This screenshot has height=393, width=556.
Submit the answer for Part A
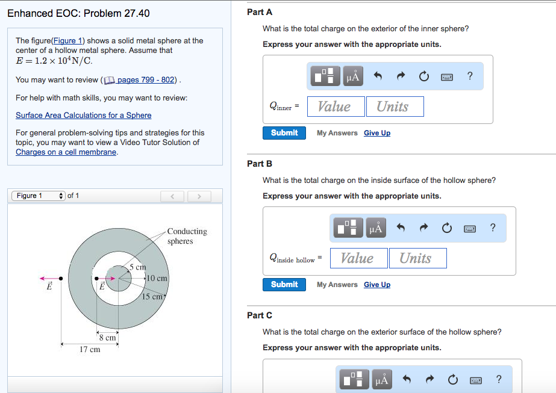[284, 132]
